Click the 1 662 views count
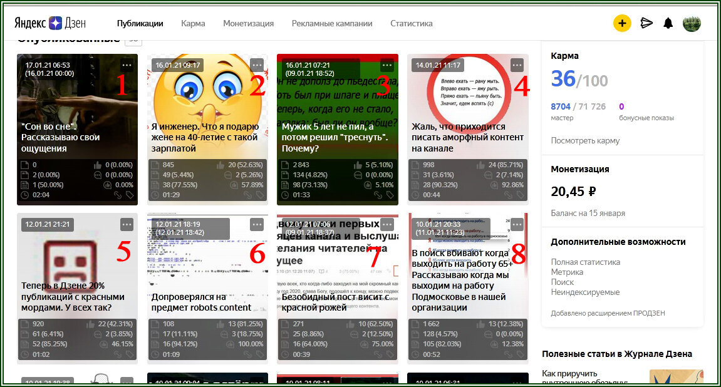This screenshot has width=721, height=387. [x=432, y=324]
